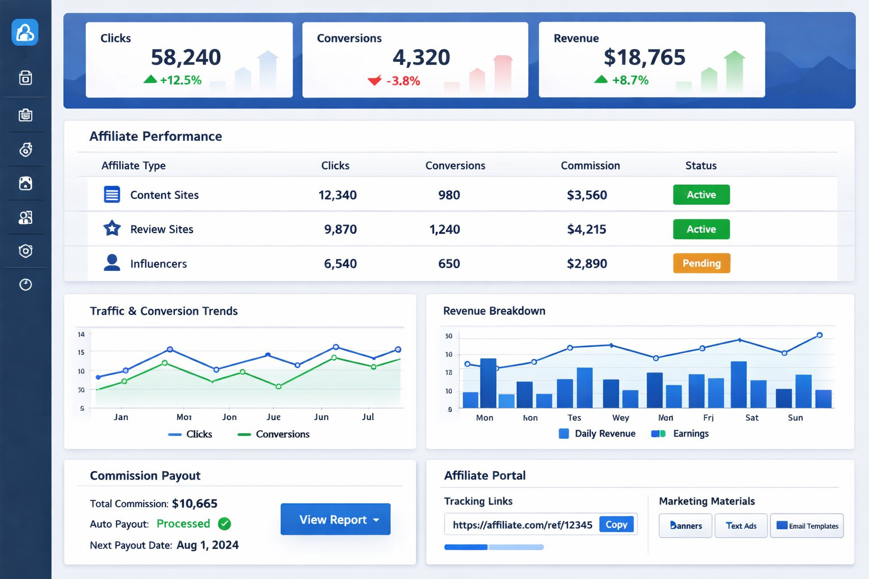
Task: Click the alarm-style icon below the briefcase
Action: [25, 149]
